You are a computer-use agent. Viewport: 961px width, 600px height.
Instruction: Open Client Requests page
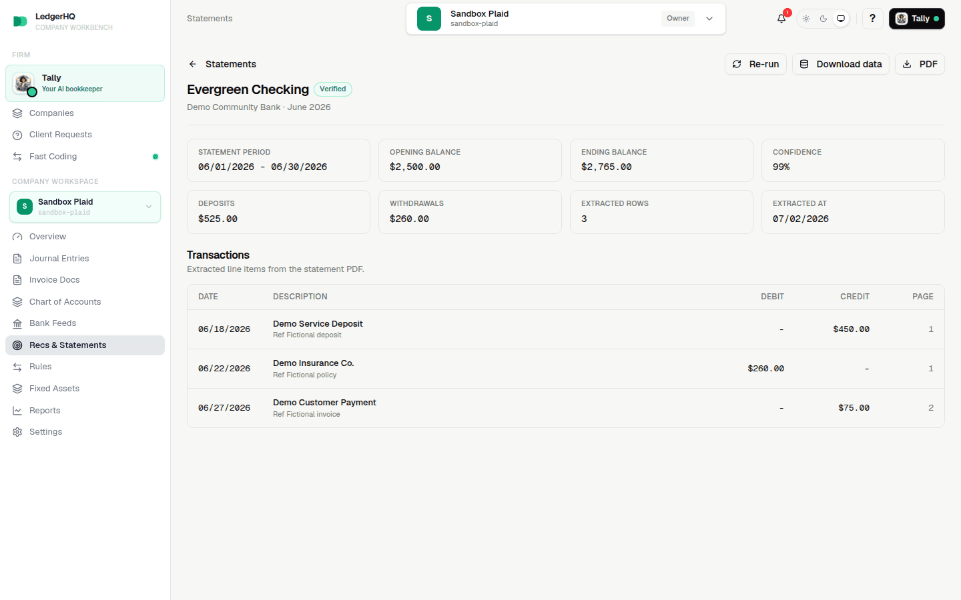coord(85,135)
